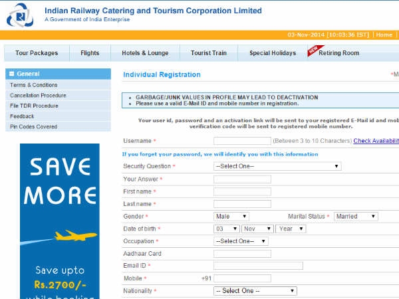Image resolution: width=399 pixels, height=299 pixels.
Task: Open the Occupation dropdown
Action: tap(241, 241)
